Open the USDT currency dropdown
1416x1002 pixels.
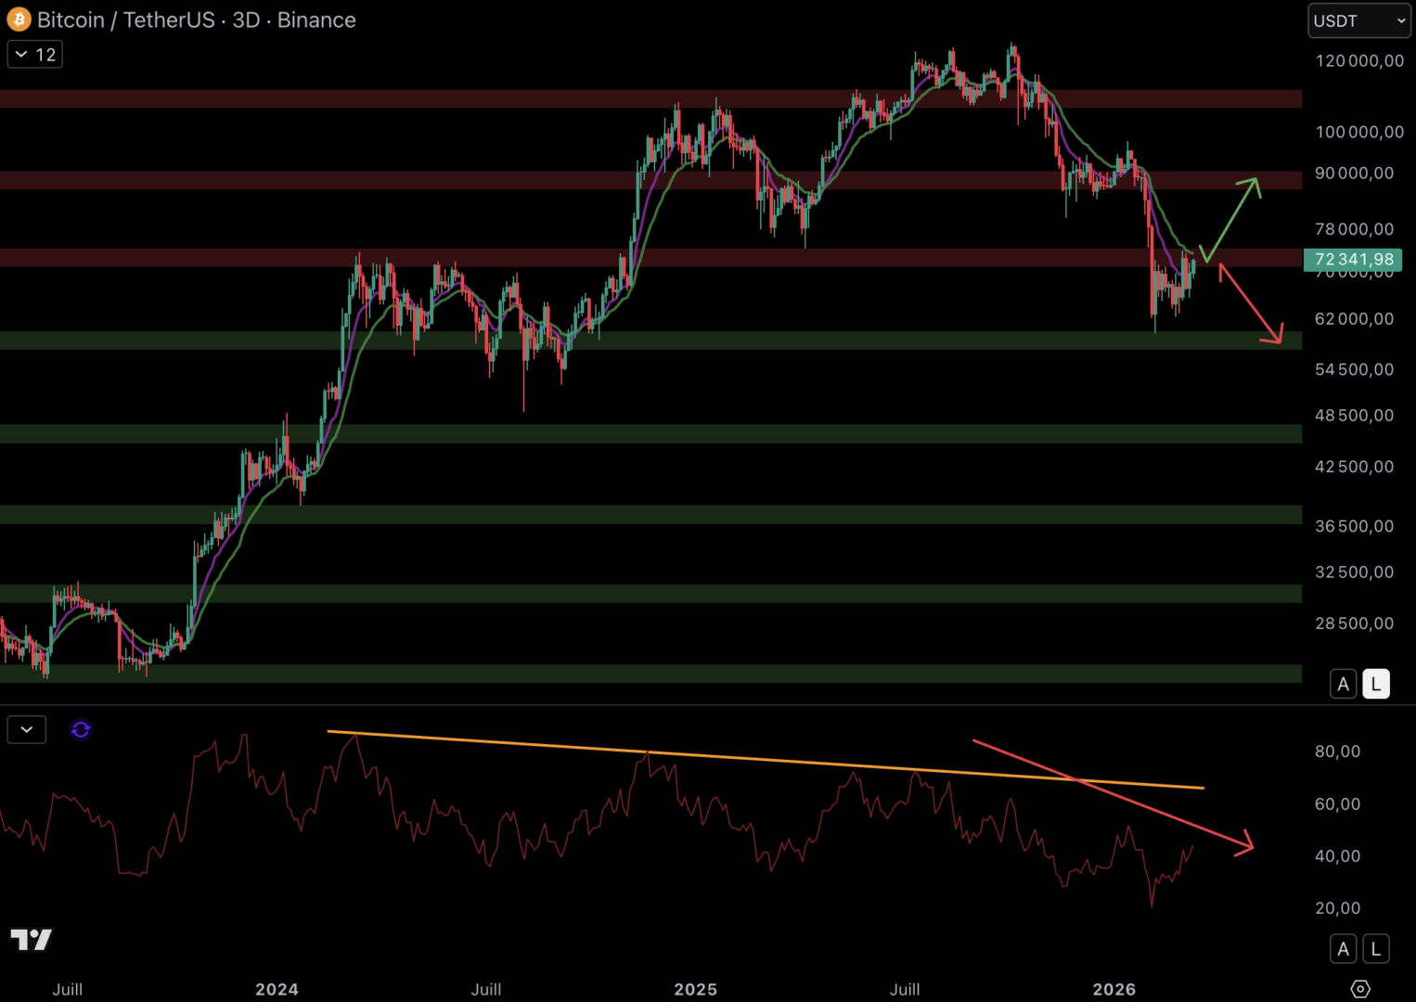tap(1358, 20)
